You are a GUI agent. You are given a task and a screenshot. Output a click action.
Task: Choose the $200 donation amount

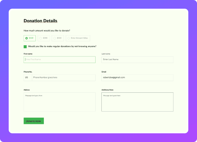pyautogui.click(x=44, y=38)
